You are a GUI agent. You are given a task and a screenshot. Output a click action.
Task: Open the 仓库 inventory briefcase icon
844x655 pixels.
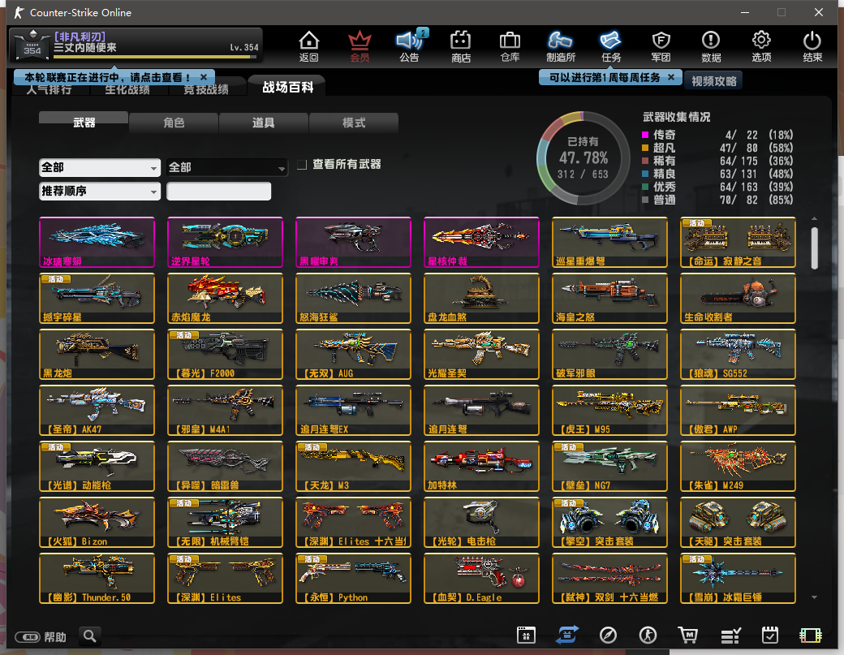[510, 46]
